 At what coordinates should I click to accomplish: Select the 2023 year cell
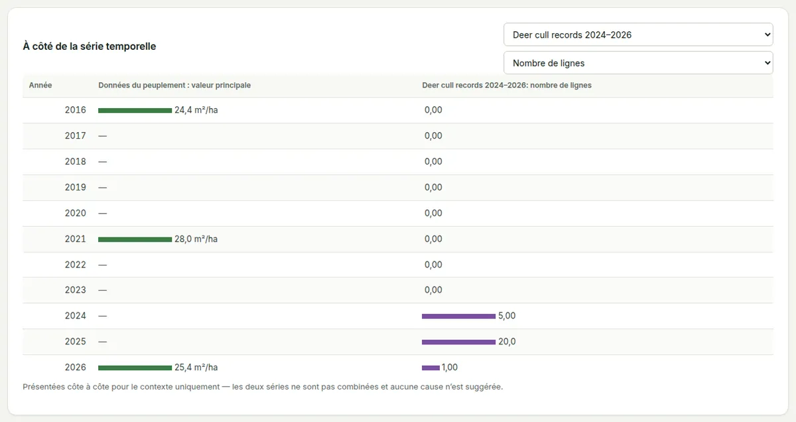pos(76,290)
